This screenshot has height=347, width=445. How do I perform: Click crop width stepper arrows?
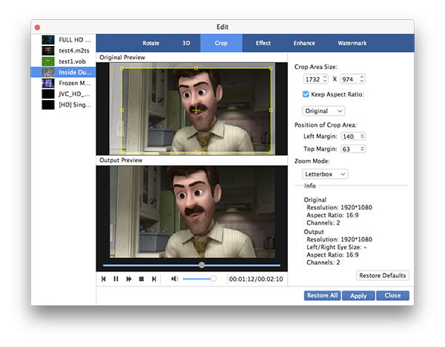(325, 79)
